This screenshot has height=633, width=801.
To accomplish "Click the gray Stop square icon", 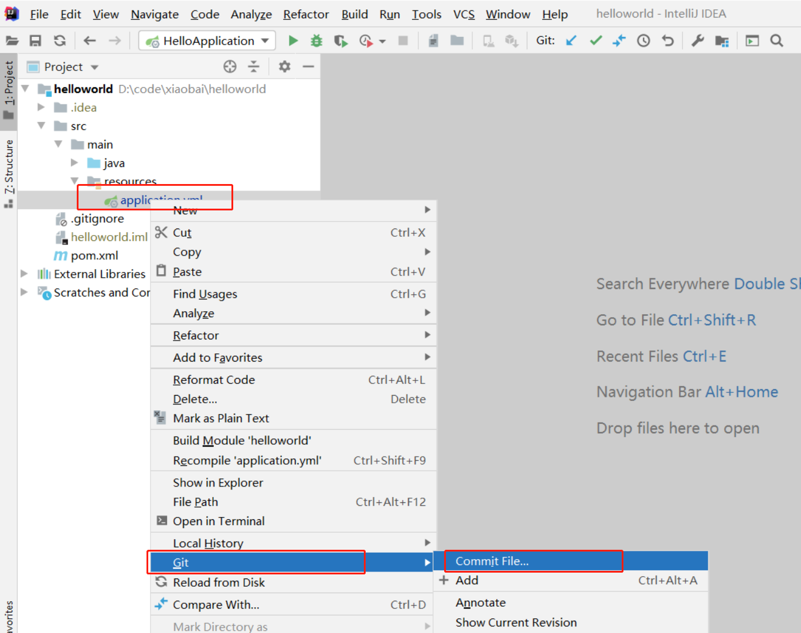I will 403,40.
